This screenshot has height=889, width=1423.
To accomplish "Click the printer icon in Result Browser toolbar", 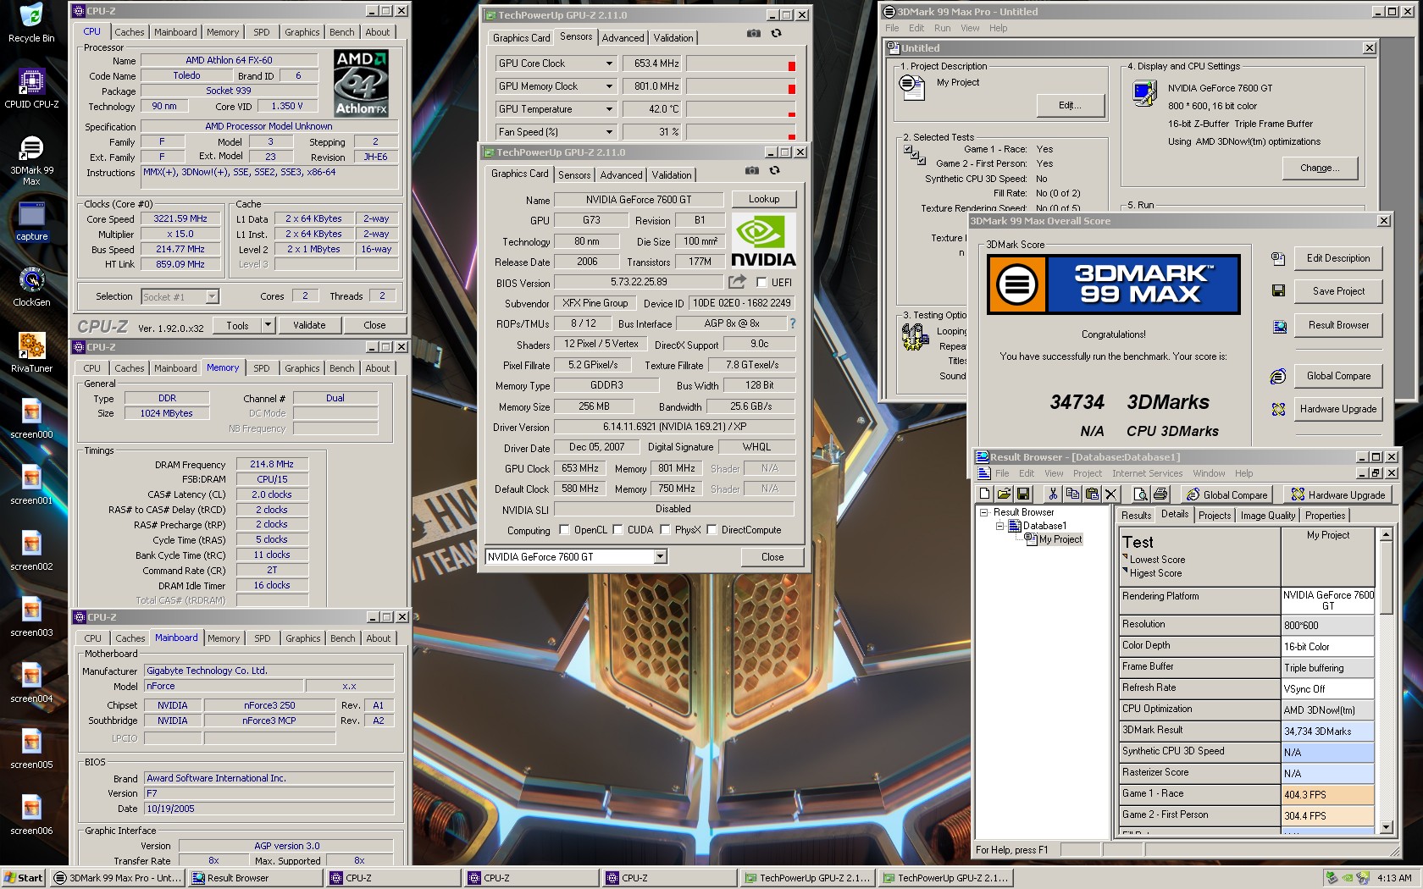I will click(1160, 494).
